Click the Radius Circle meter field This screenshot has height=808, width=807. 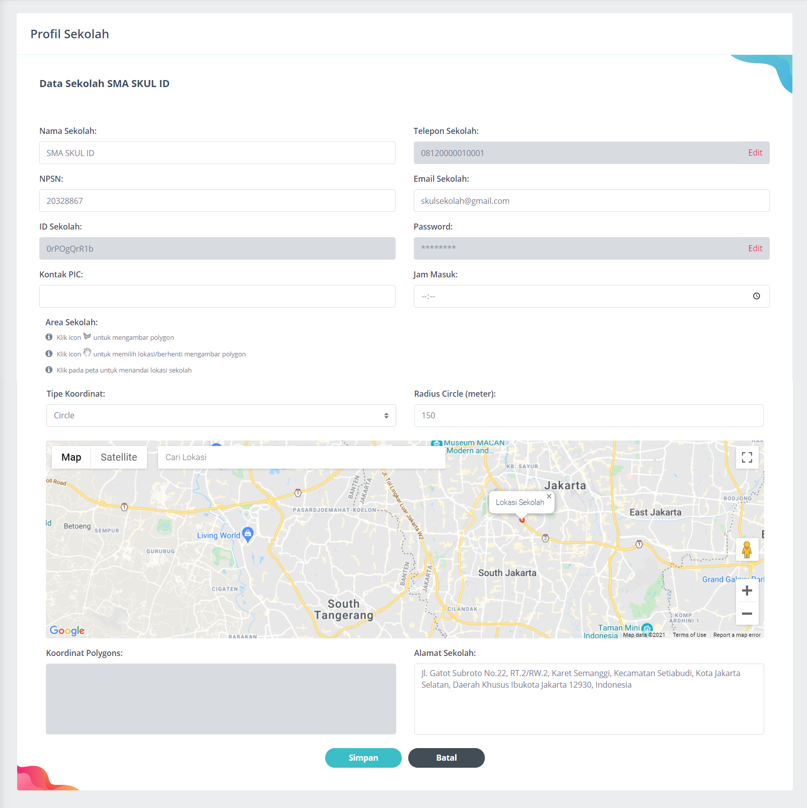[x=589, y=415]
